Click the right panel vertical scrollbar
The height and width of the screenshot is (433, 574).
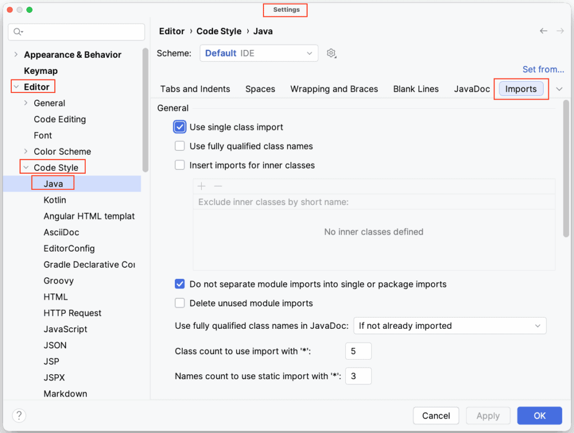click(566, 168)
